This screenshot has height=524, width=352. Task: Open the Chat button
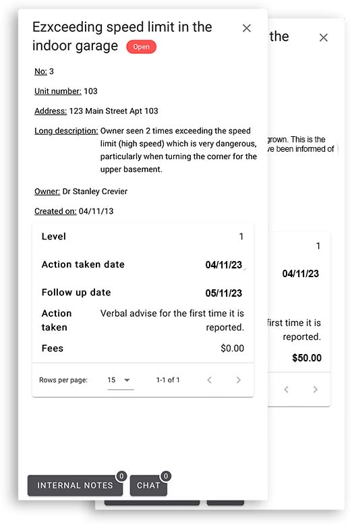coord(148,486)
